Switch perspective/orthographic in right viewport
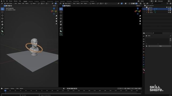The image size is (172, 96). tap(140, 24)
